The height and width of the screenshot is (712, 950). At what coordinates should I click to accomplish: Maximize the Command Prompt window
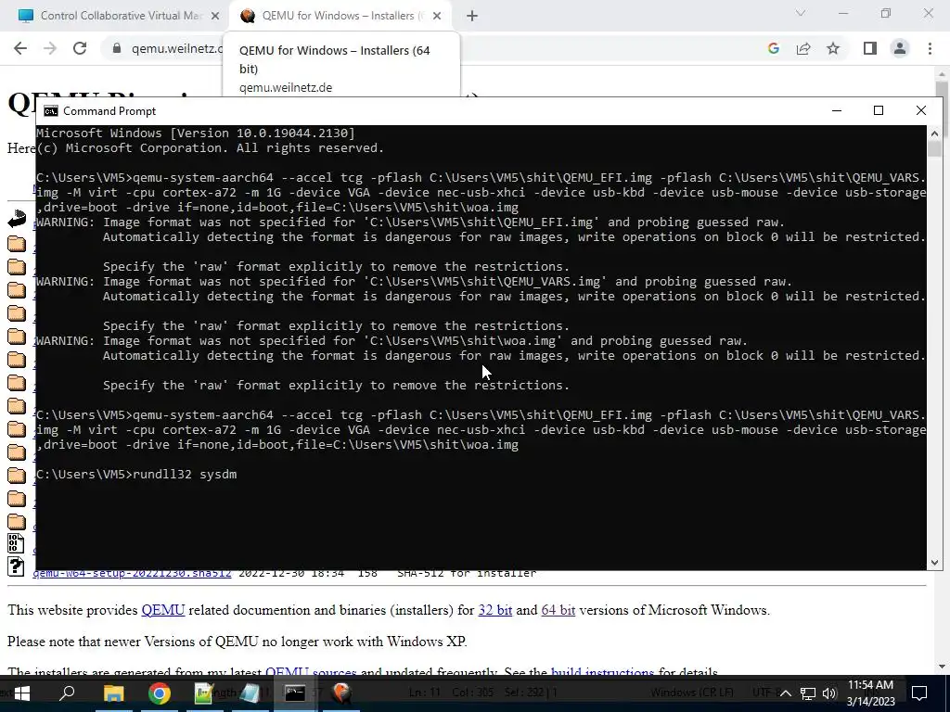[x=879, y=111]
